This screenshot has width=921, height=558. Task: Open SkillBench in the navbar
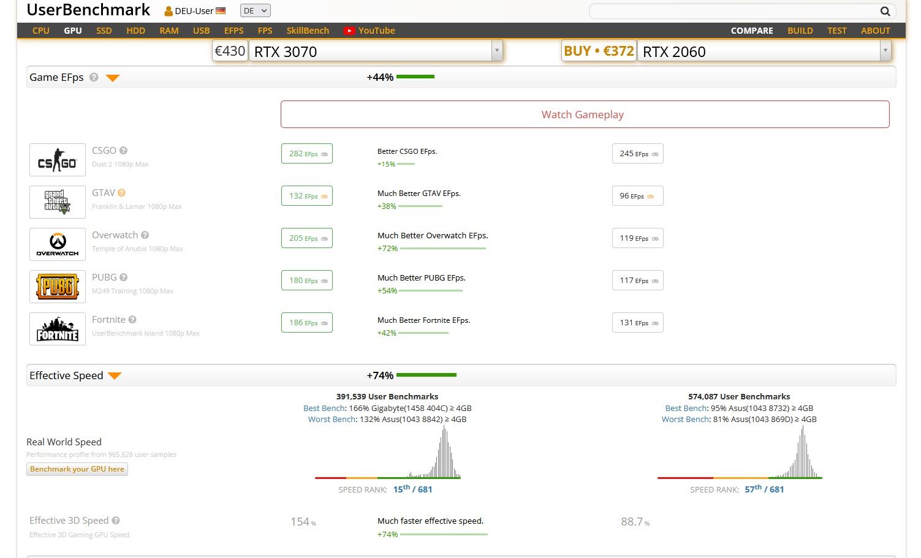[x=308, y=31]
